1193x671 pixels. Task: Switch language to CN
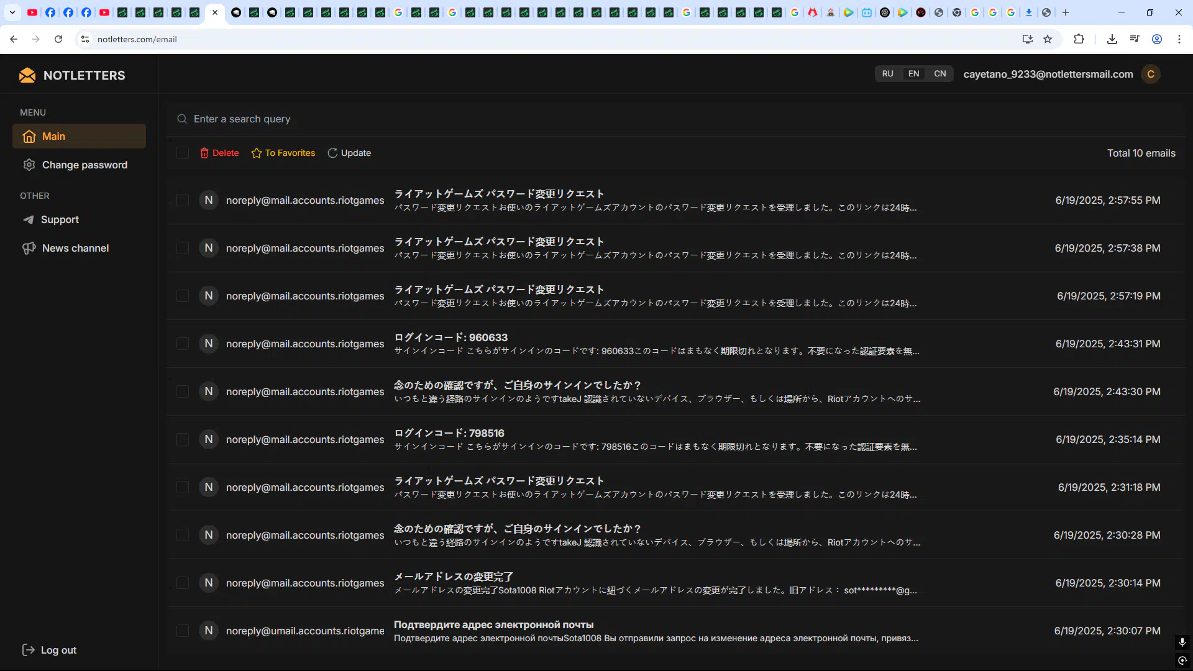[x=940, y=74]
